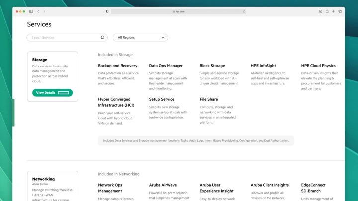Select the Block Storage service
The height and width of the screenshot is (201, 358).
point(212,66)
